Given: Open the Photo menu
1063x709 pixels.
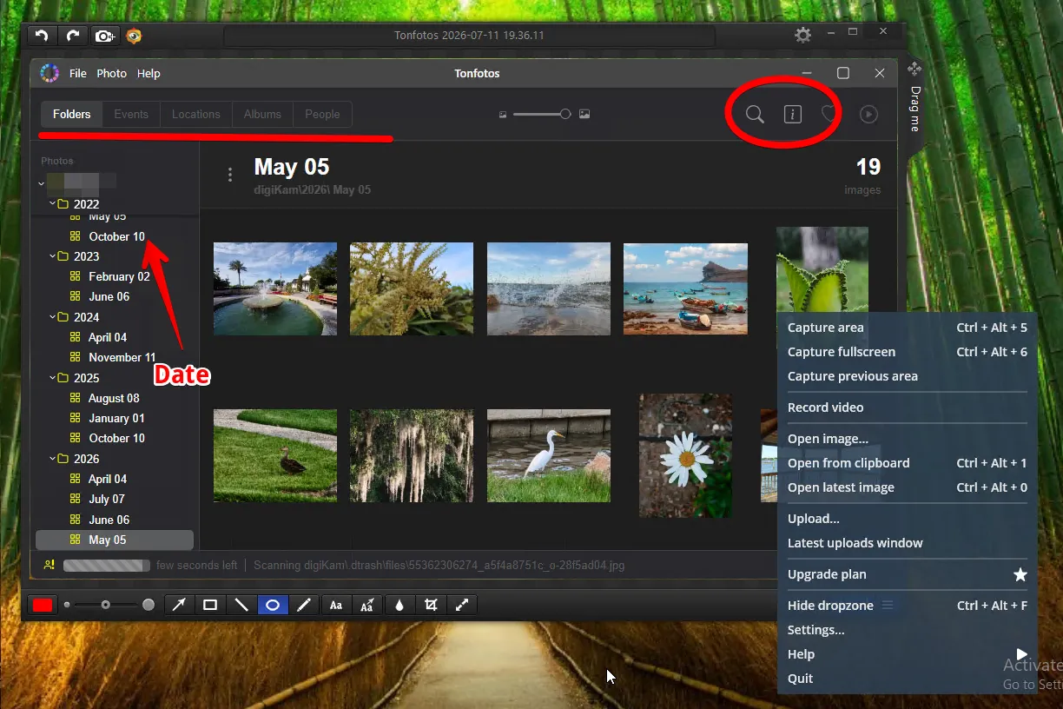Looking at the screenshot, I should (x=111, y=73).
